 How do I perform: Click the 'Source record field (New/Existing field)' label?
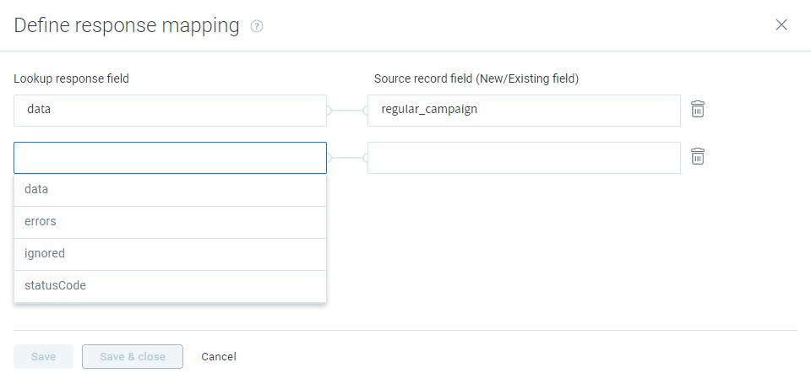(x=476, y=78)
